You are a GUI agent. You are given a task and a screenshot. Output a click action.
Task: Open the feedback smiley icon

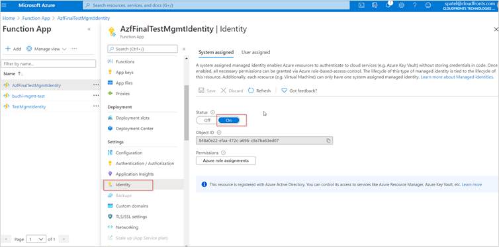tap(428, 5)
